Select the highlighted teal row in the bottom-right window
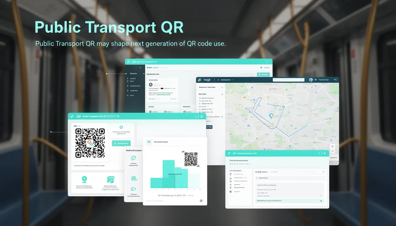Viewport: 396px width, 226px height. (289, 201)
